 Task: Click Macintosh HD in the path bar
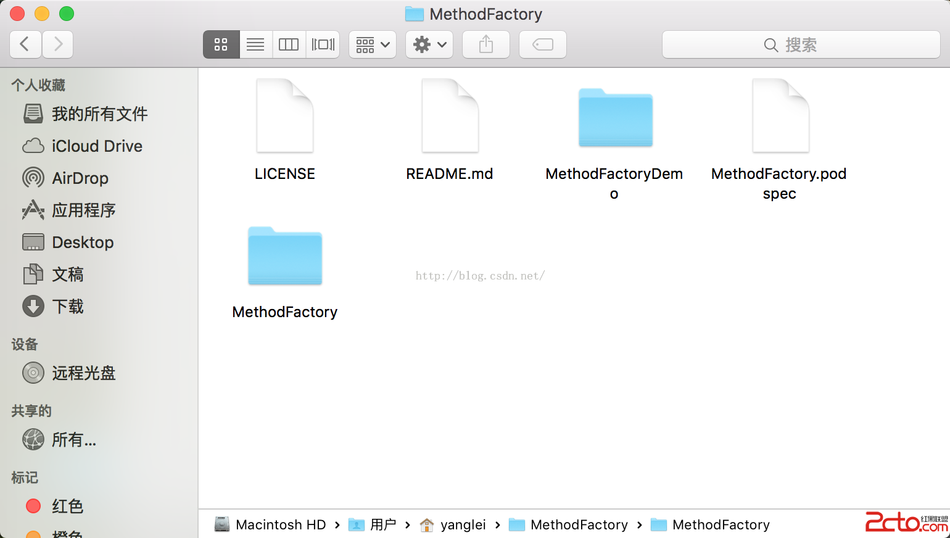click(x=280, y=525)
